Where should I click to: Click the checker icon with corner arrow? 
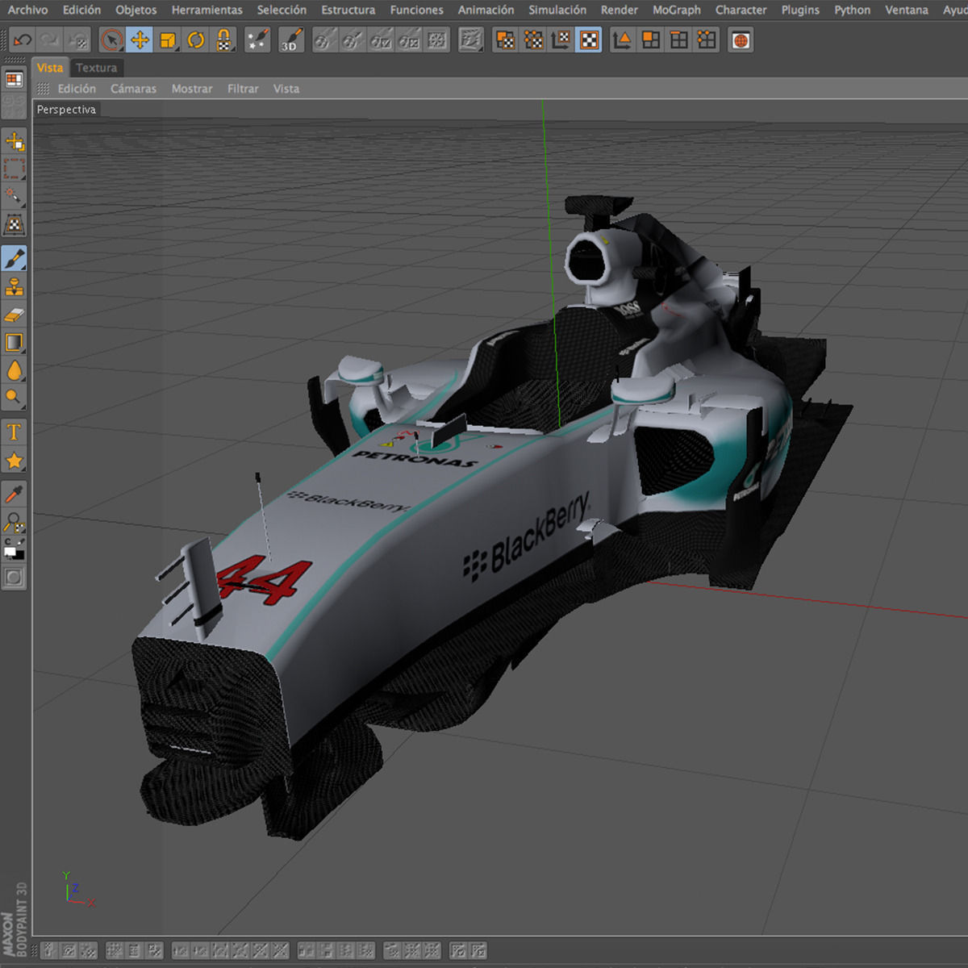tap(561, 40)
